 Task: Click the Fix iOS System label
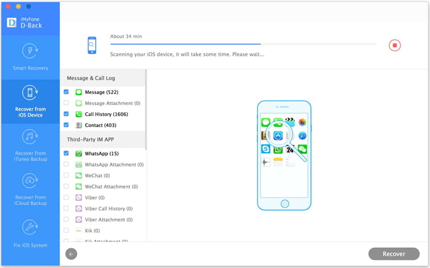[x=31, y=245]
